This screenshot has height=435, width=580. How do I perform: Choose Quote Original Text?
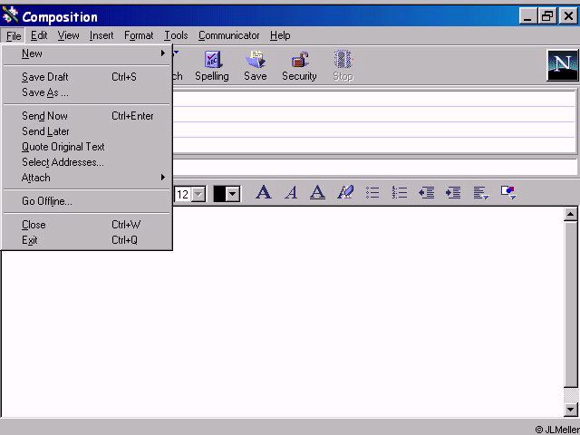click(87, 147)
